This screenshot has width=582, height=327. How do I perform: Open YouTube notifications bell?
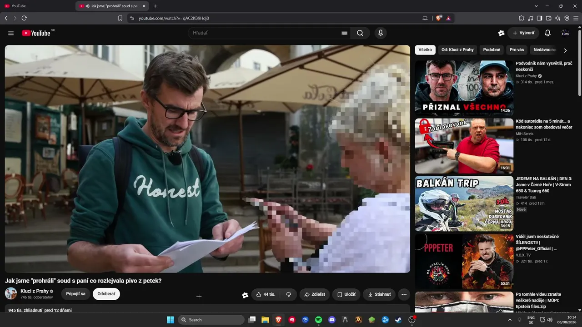(548, 33)
